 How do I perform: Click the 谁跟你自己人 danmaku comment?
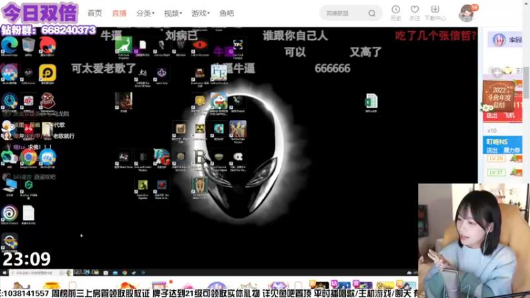[295, 36]
